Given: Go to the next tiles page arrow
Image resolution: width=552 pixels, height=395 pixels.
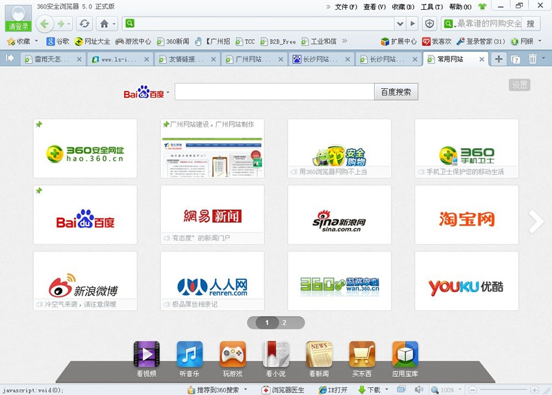Looking at the screenshot, I should coord(536,222).
